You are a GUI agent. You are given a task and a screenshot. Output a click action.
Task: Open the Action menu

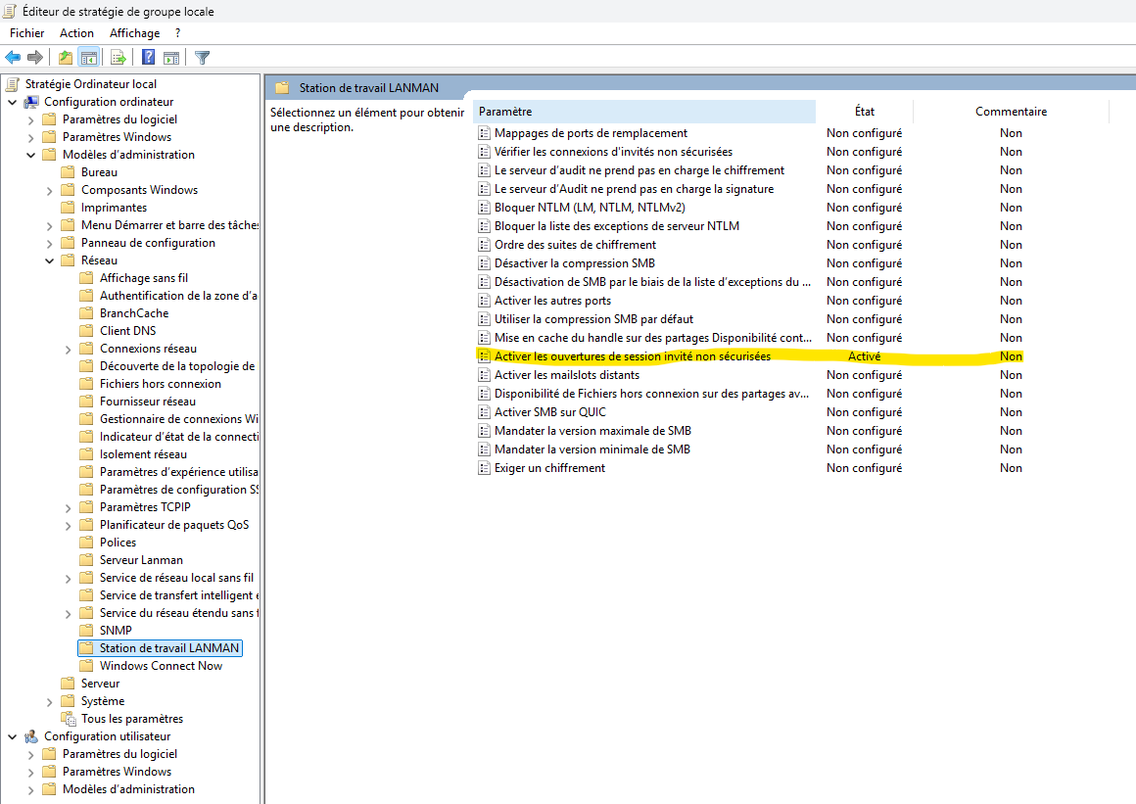coord(76,32)
